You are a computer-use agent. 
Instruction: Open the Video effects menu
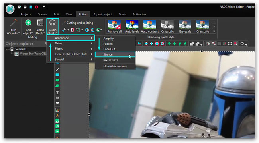[x=40, y=27]
